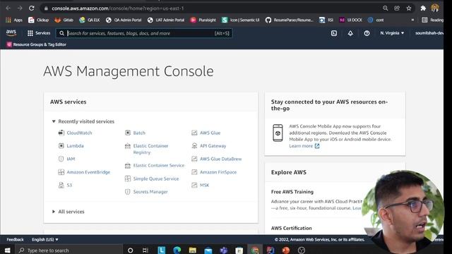Expand the All services section
This screenshot has height=254, width=452.
54,212
